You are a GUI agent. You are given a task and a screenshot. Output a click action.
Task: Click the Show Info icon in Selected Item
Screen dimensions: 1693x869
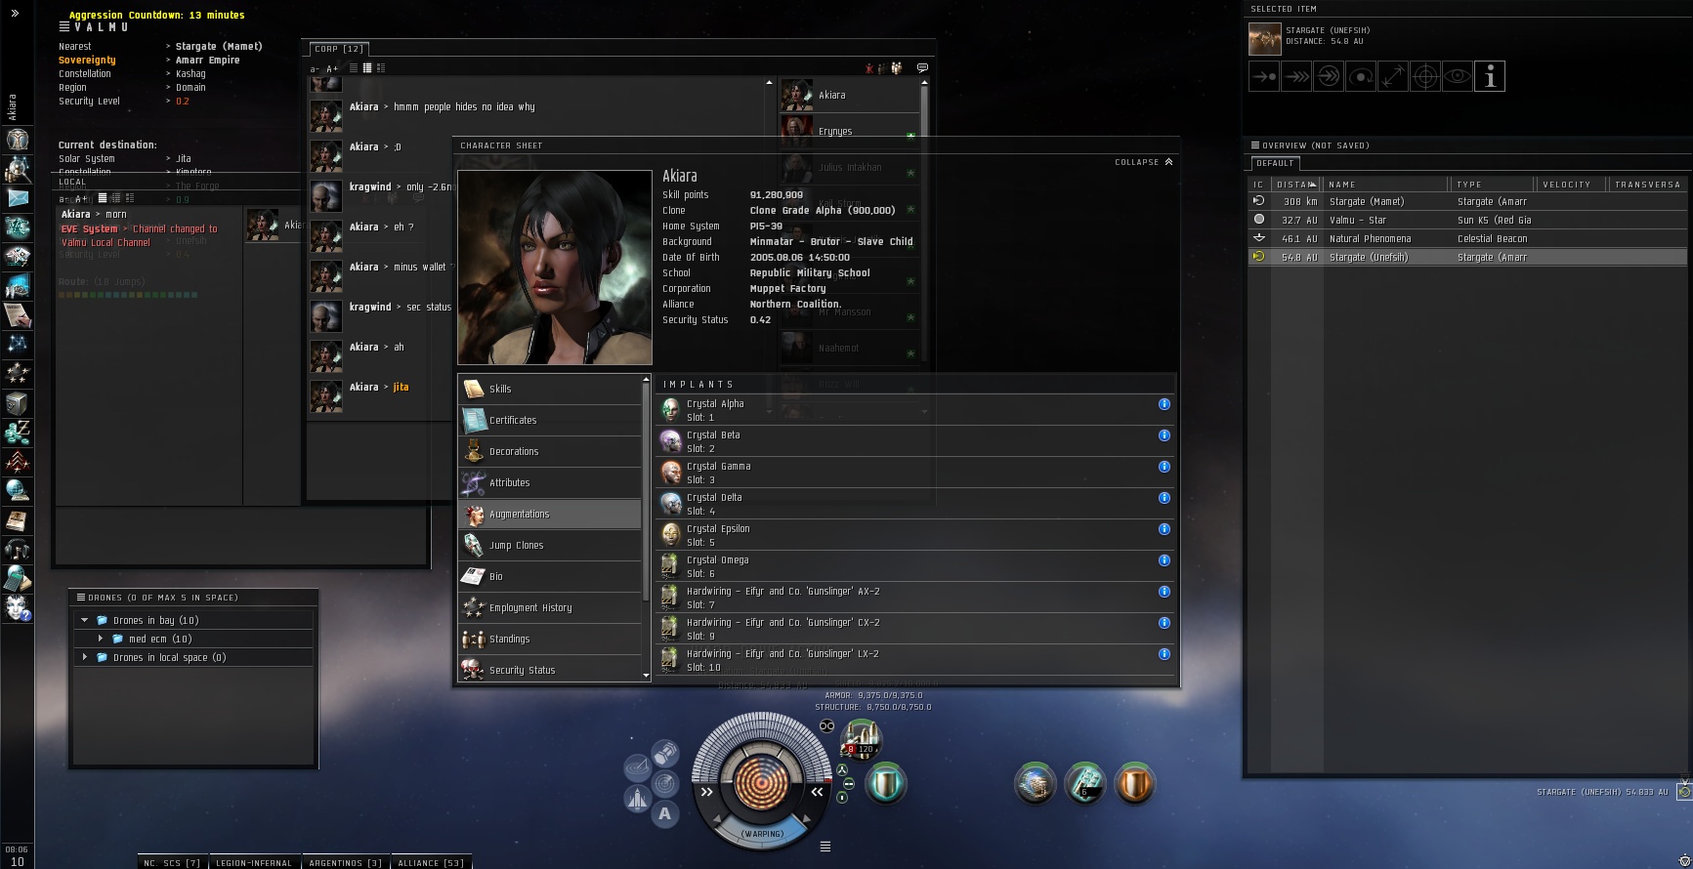coord(1490,76)
